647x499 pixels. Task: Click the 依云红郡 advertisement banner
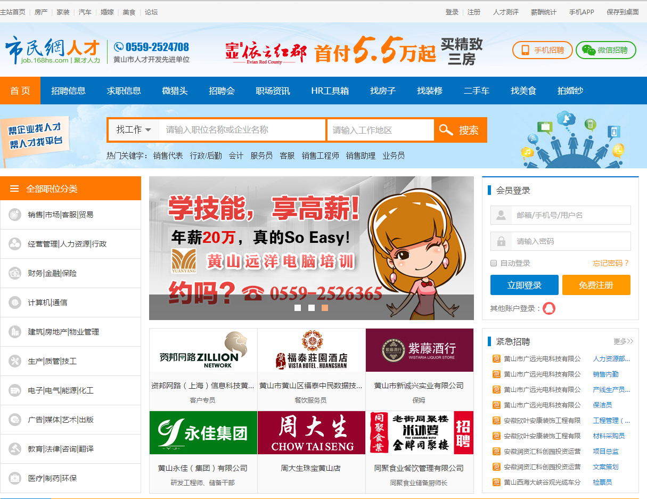[x=354, y=51]
